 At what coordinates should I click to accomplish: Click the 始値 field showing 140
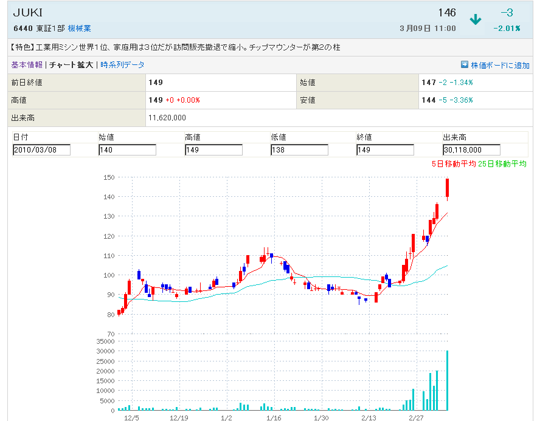127,150
